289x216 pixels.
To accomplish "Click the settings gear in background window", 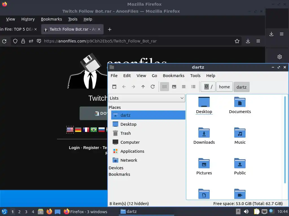I will point(280,57).
